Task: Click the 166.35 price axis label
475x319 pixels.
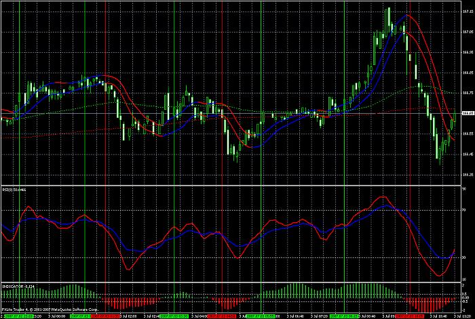Action: 468,175
